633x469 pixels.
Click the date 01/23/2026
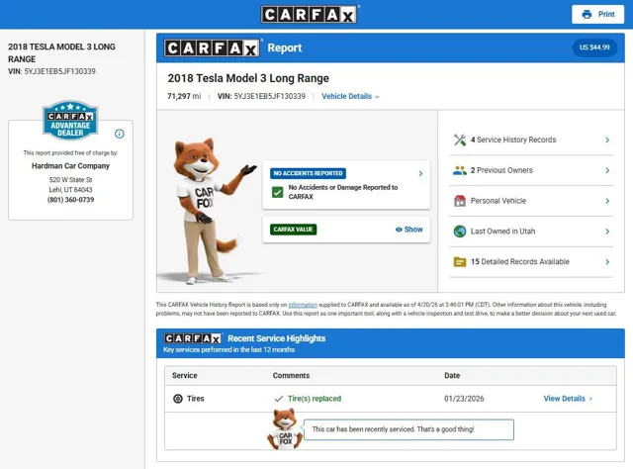[464, 399]
